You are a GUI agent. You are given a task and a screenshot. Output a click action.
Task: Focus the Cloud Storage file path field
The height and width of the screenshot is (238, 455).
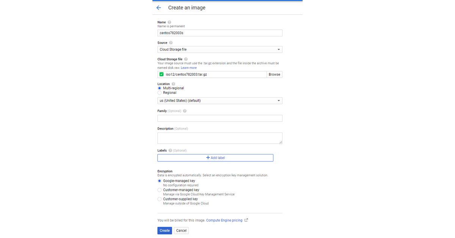point(212,74)
